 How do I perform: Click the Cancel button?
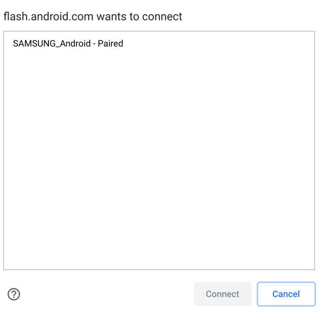(x=286, y=294)
